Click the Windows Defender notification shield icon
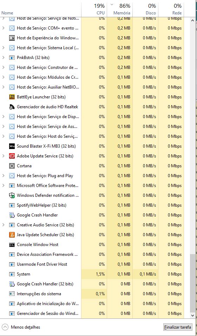 (x=12, y=195)
